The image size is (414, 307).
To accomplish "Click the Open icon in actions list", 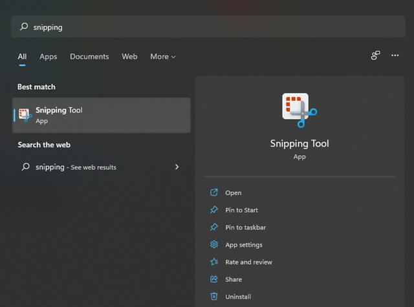I will [214, 193].
